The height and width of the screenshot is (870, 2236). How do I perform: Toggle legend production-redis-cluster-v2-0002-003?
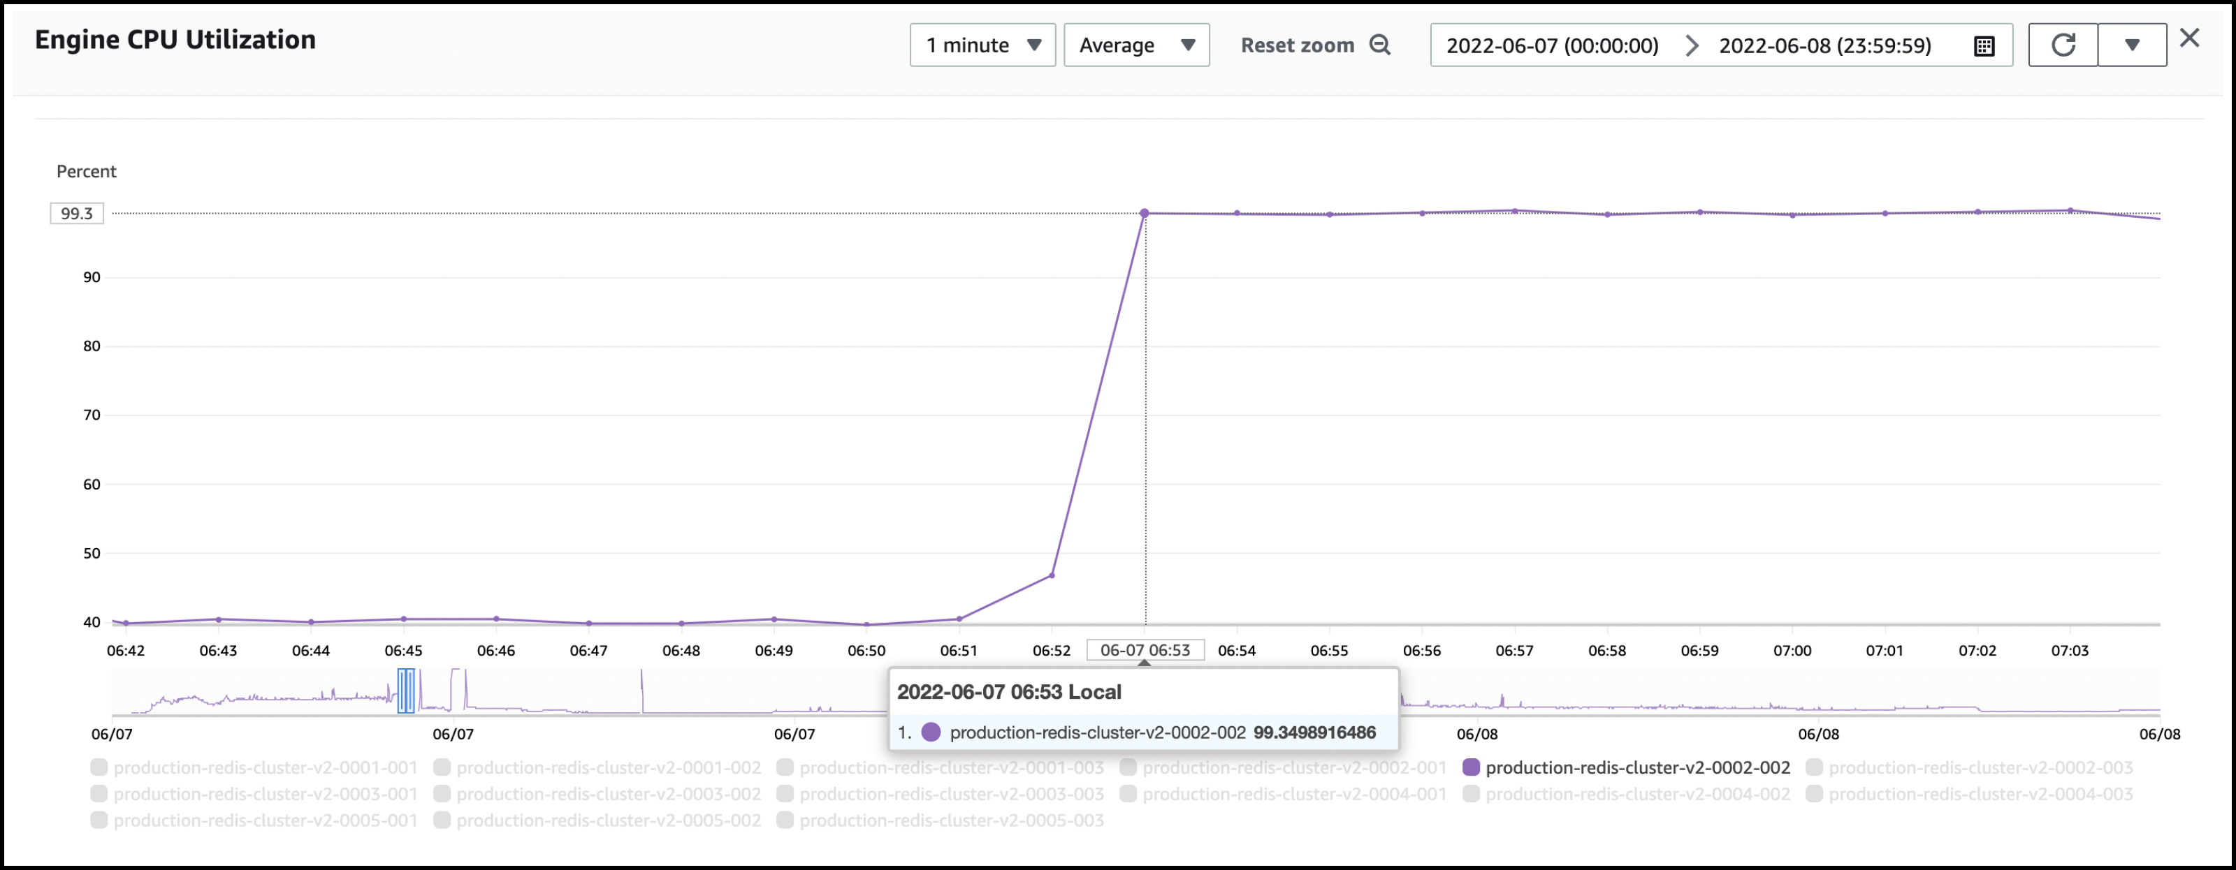(1970, 767)
